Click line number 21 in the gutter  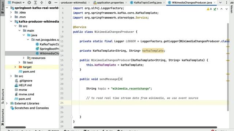62,89
